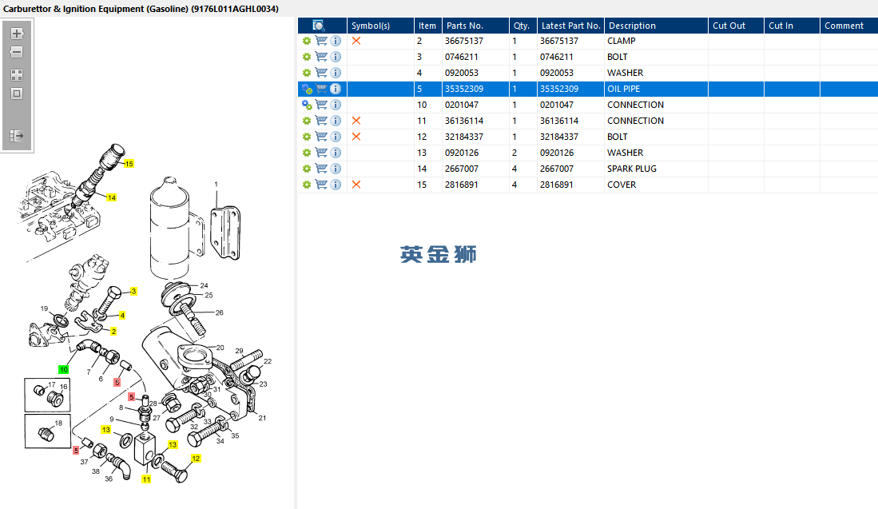Click parts number 36675137 in Parts No. column
Screen dimensions: 878x509
pos(464,41)
